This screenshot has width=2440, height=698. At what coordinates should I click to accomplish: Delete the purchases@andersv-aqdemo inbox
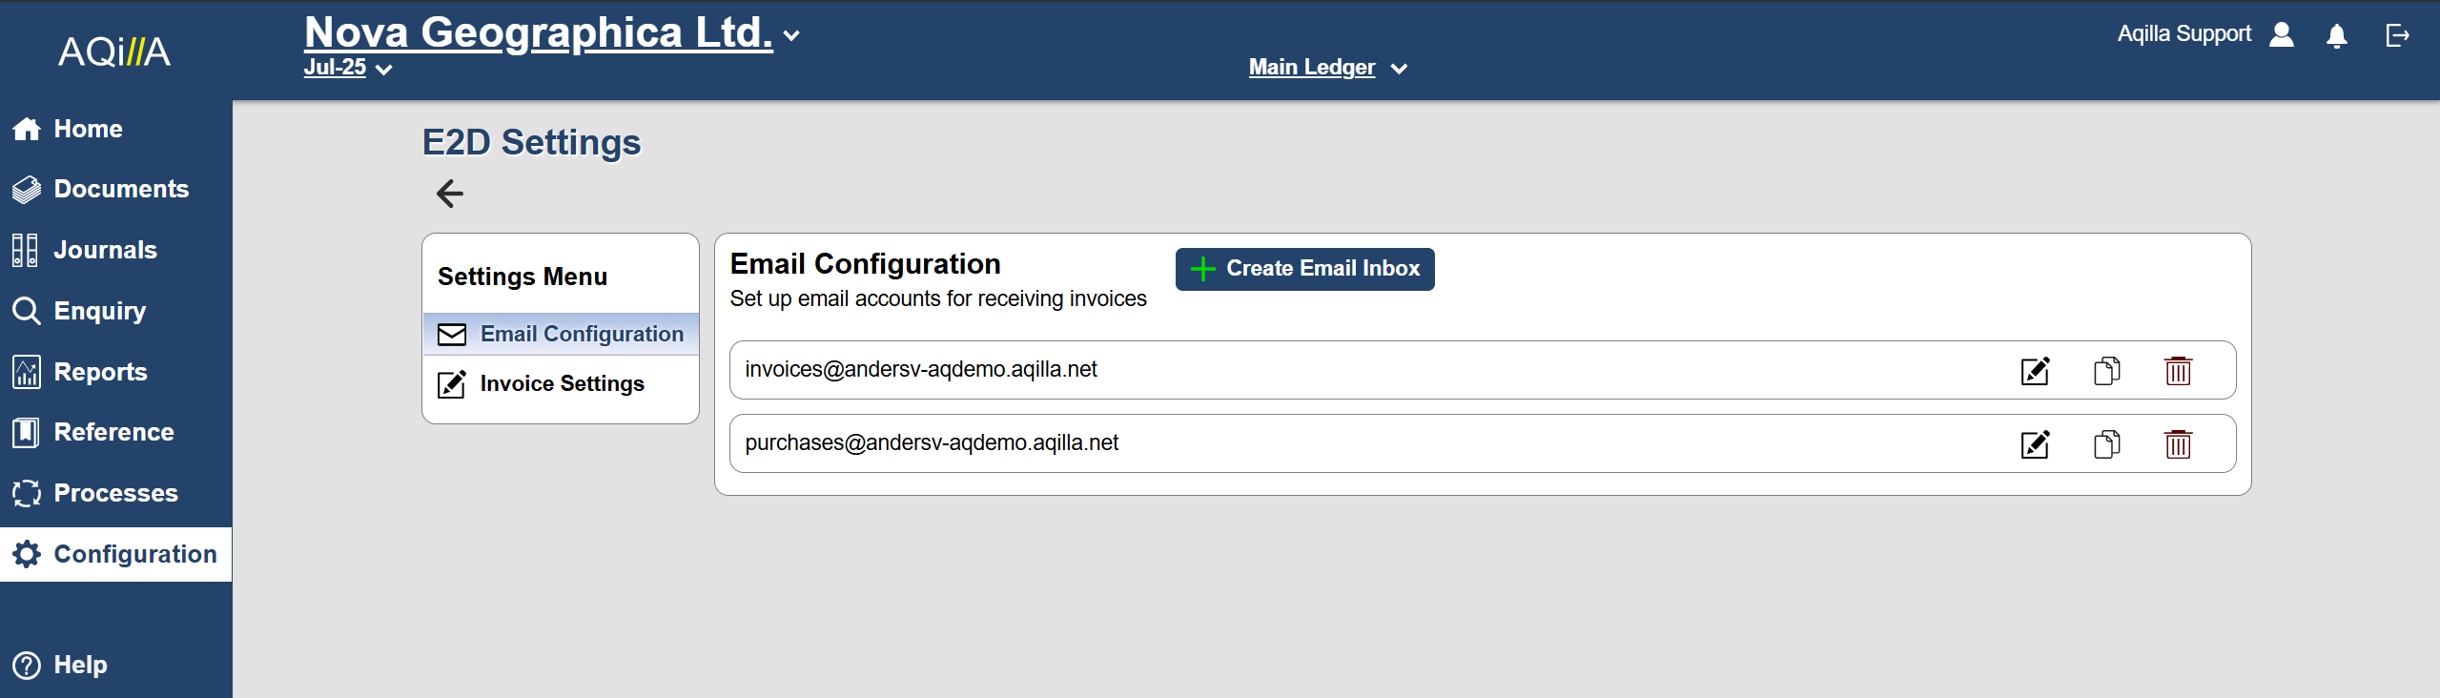2178,444
